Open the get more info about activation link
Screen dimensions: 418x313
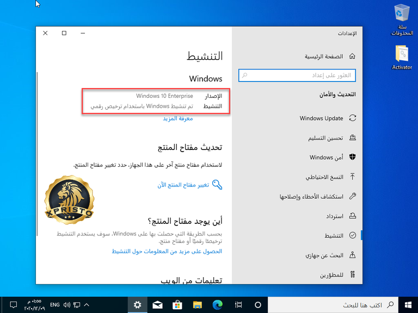[x=167, y=251]
